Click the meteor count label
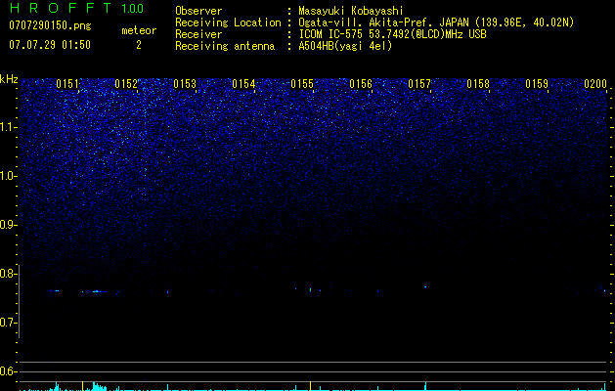Viewport: 615px width, 391px height. click(x=139, y=30)
